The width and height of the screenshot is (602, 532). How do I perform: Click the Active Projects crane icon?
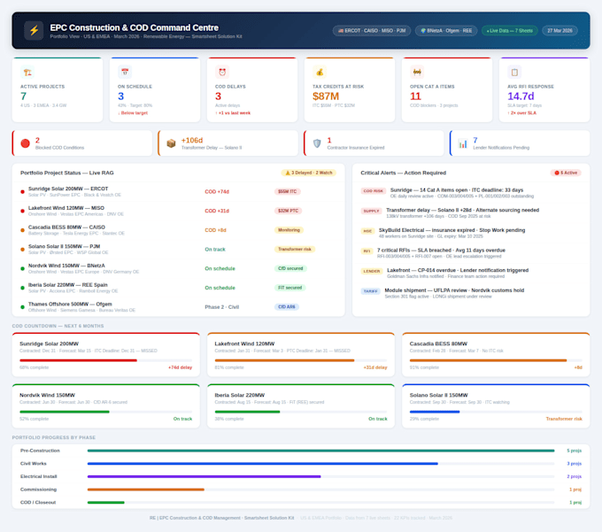(x=27, y=73)
